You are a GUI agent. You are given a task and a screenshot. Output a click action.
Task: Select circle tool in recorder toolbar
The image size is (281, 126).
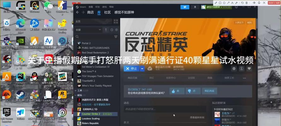[x=224, y=3]
